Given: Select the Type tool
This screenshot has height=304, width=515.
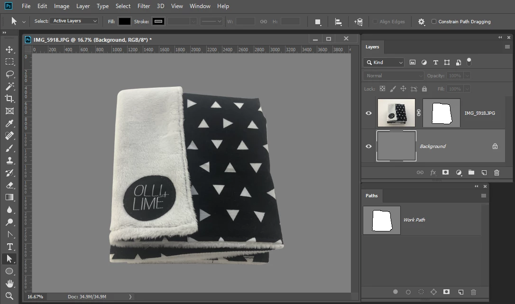Looking at the screenshot, I should coord(9,247).
